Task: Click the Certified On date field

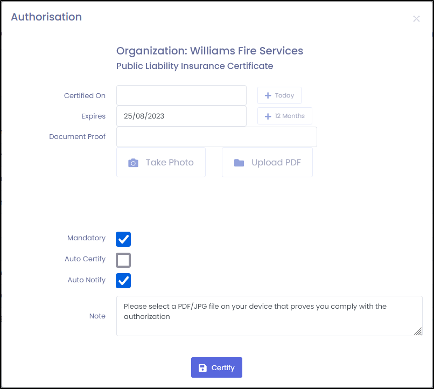Action: [181, 95]
